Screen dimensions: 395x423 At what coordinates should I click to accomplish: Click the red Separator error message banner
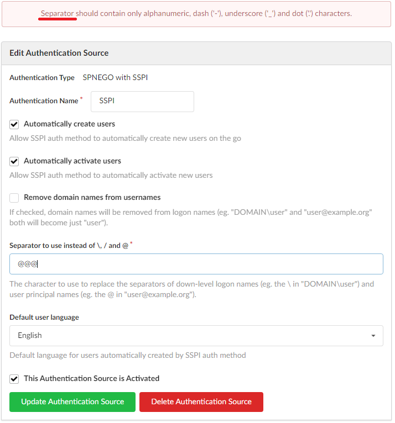pos(196,14)
